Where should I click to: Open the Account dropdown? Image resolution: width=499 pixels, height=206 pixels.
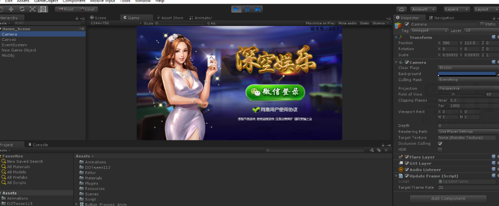point(424,9)
